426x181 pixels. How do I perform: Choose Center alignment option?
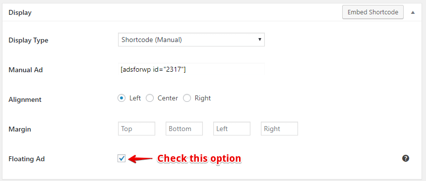[x=150, y=98]
